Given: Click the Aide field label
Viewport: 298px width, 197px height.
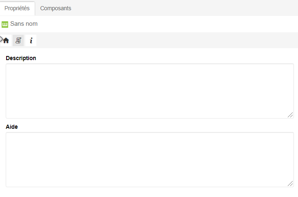Looking at the screenshot, I should [x=12, y=127].
